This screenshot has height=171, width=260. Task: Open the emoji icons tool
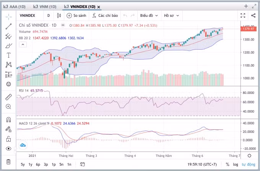coord(9,84)
